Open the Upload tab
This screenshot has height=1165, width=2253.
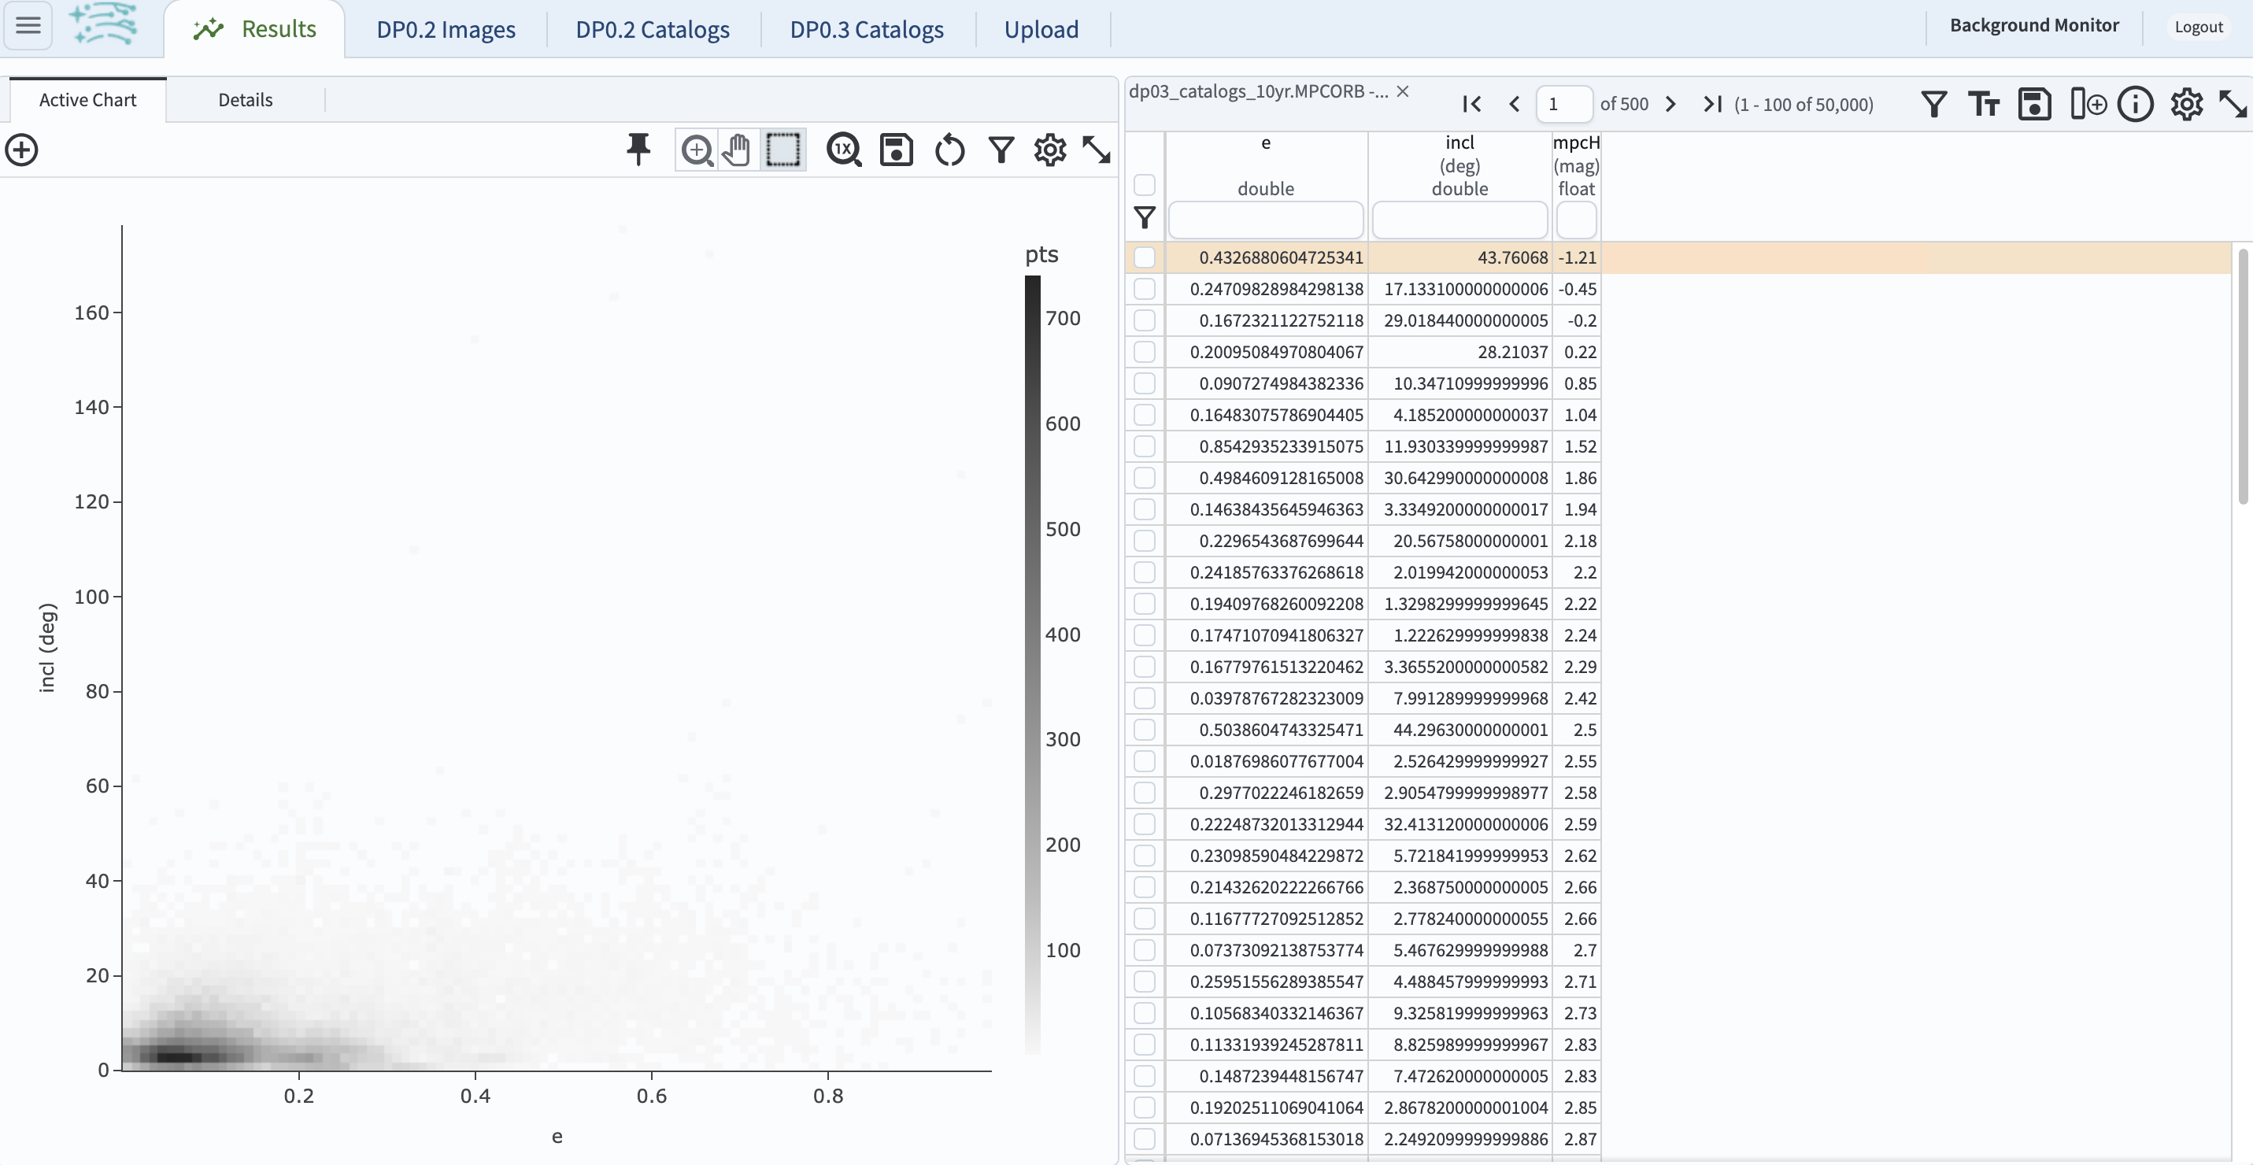tap(1041, 29)
